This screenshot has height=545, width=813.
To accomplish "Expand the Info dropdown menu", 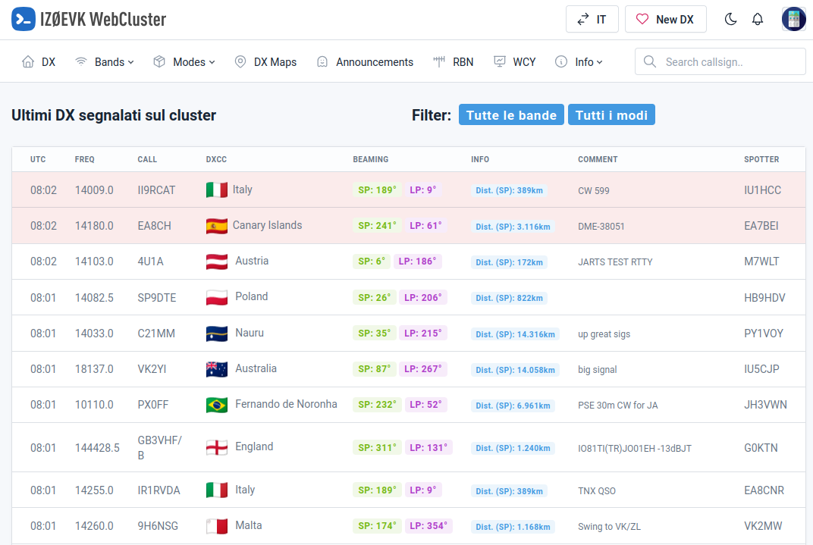I will tap(579, 62).
